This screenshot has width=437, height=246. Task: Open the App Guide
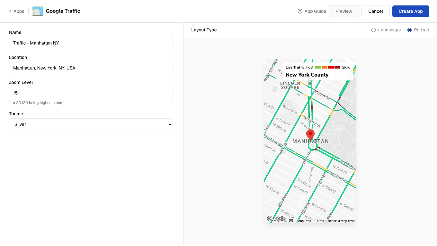tap(312, 11)
